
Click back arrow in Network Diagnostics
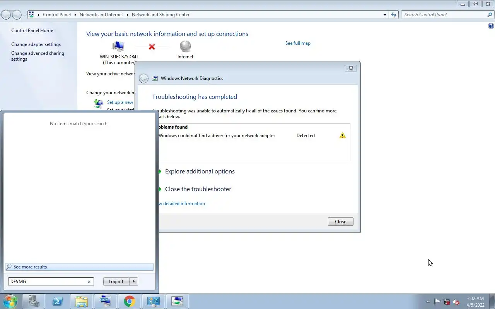click(143, 78)
